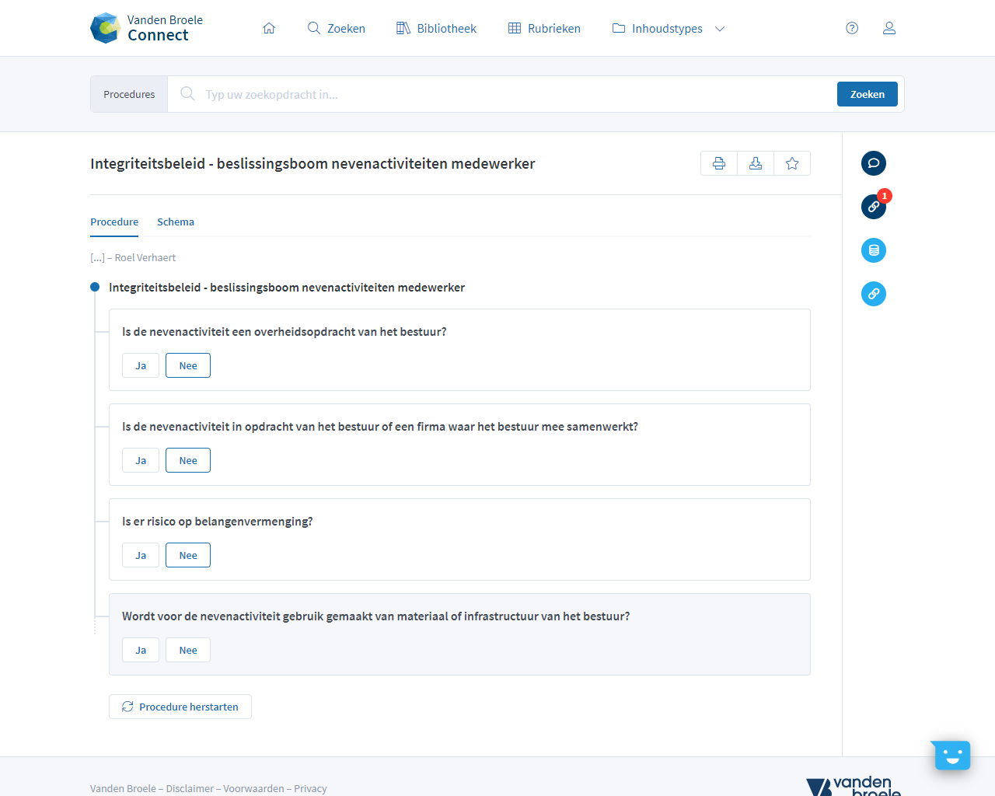Answer Ja on the materiaal of infrastructuur question
Image resolution: width=995 pixels, height=796 pixels.
[x=140, y=649]
